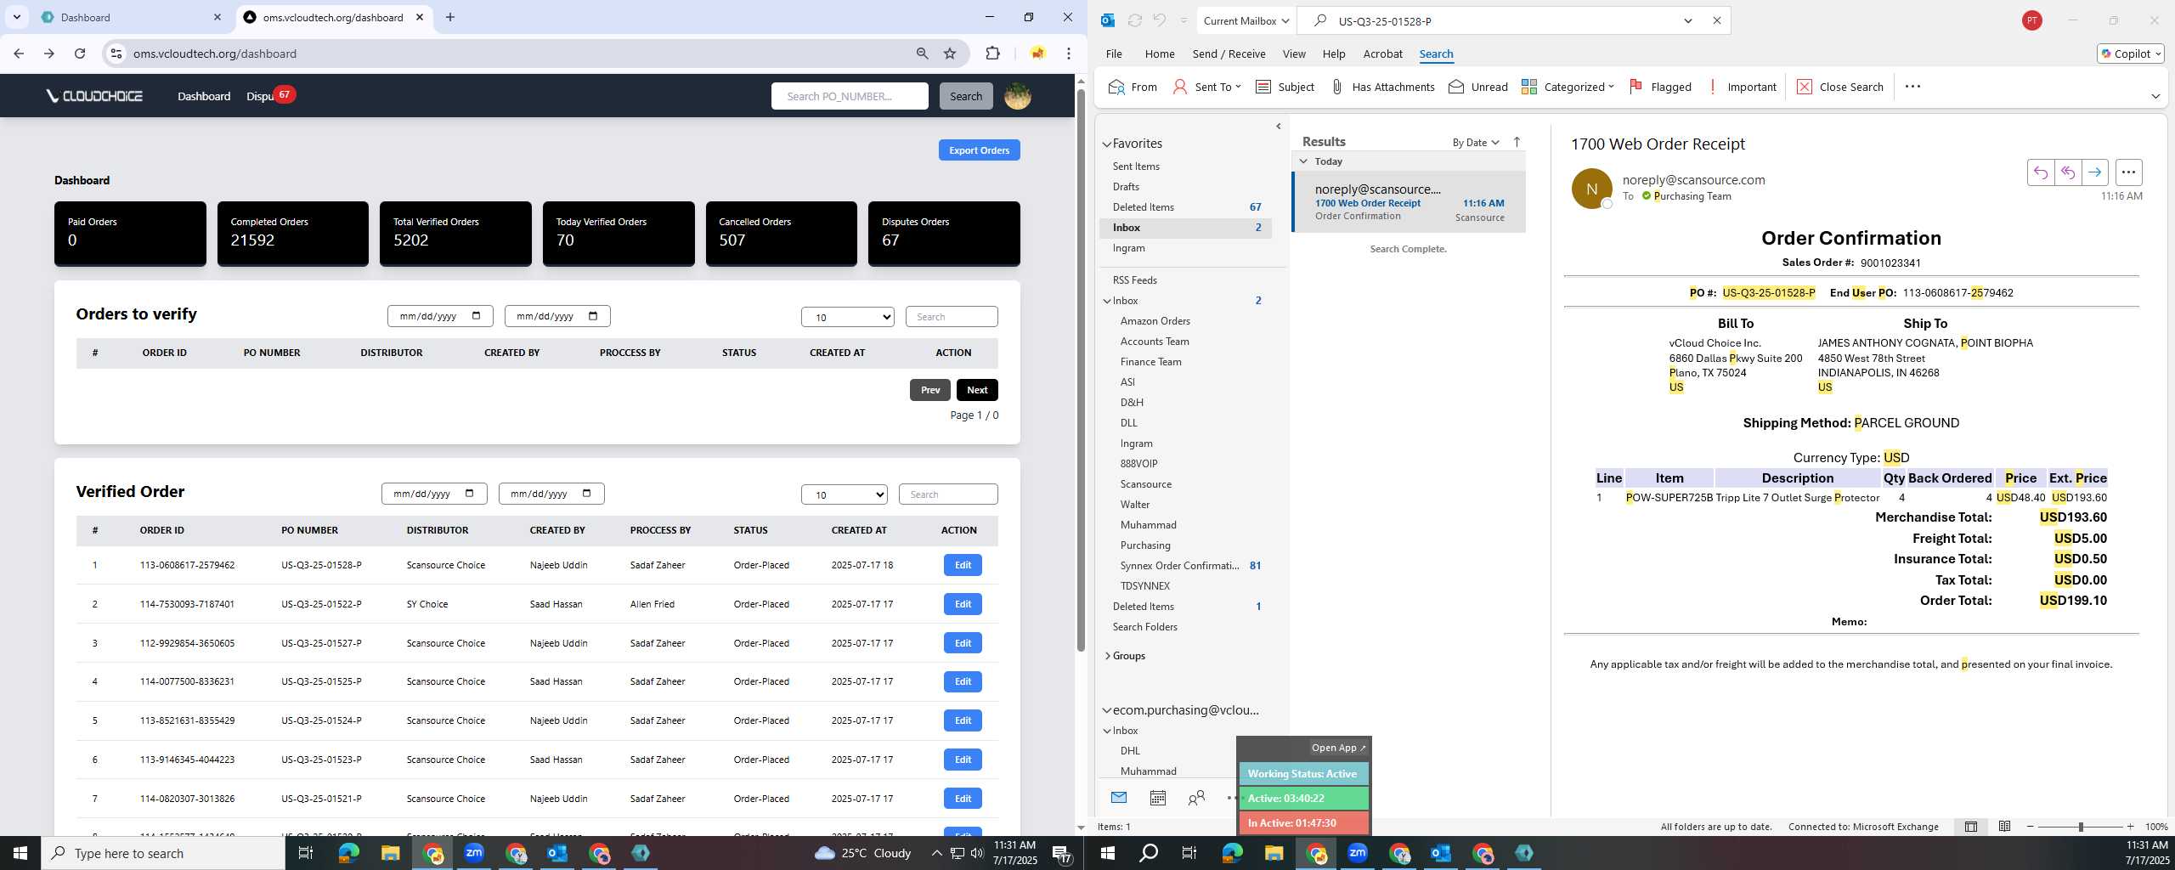Click the Verified Order search field
The width and height of the screenshot is (2175, 870).
948,494
